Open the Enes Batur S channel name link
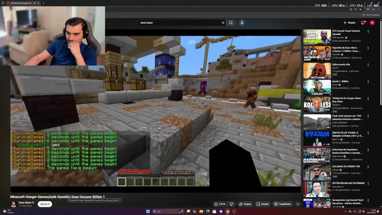Image resolution: width=382 pixels, height=215 pixels. 26,203
